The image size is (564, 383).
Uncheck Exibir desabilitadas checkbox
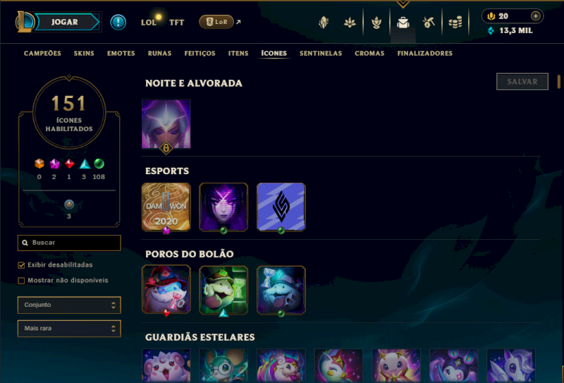[x=21, y=265]
